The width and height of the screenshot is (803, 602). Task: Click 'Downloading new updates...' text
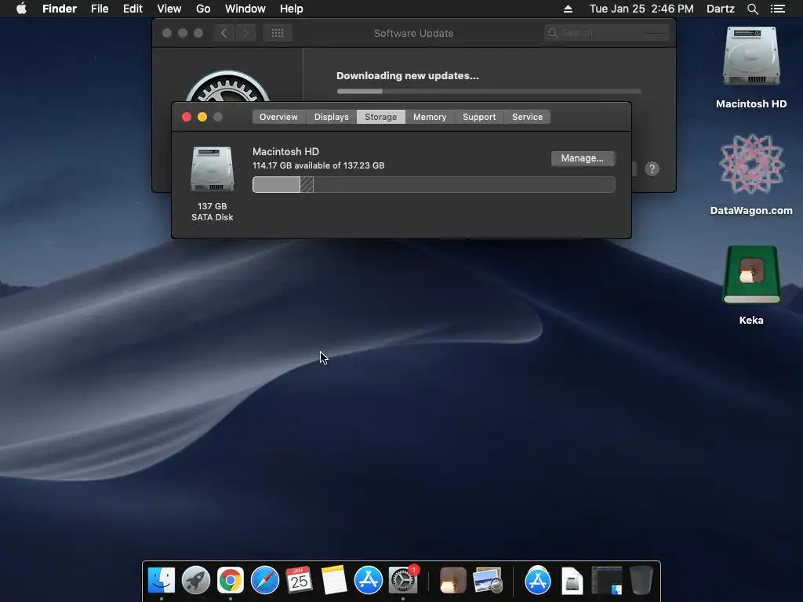click(408, 76)
